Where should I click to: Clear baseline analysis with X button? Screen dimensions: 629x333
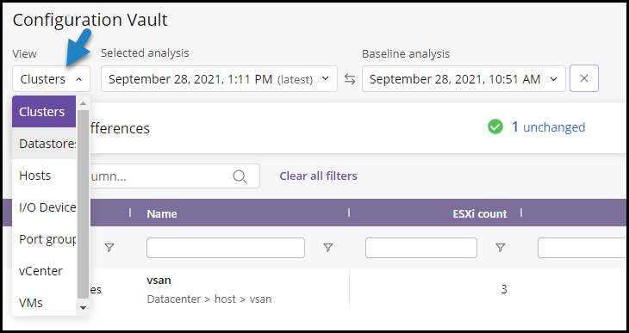[584, 78]
